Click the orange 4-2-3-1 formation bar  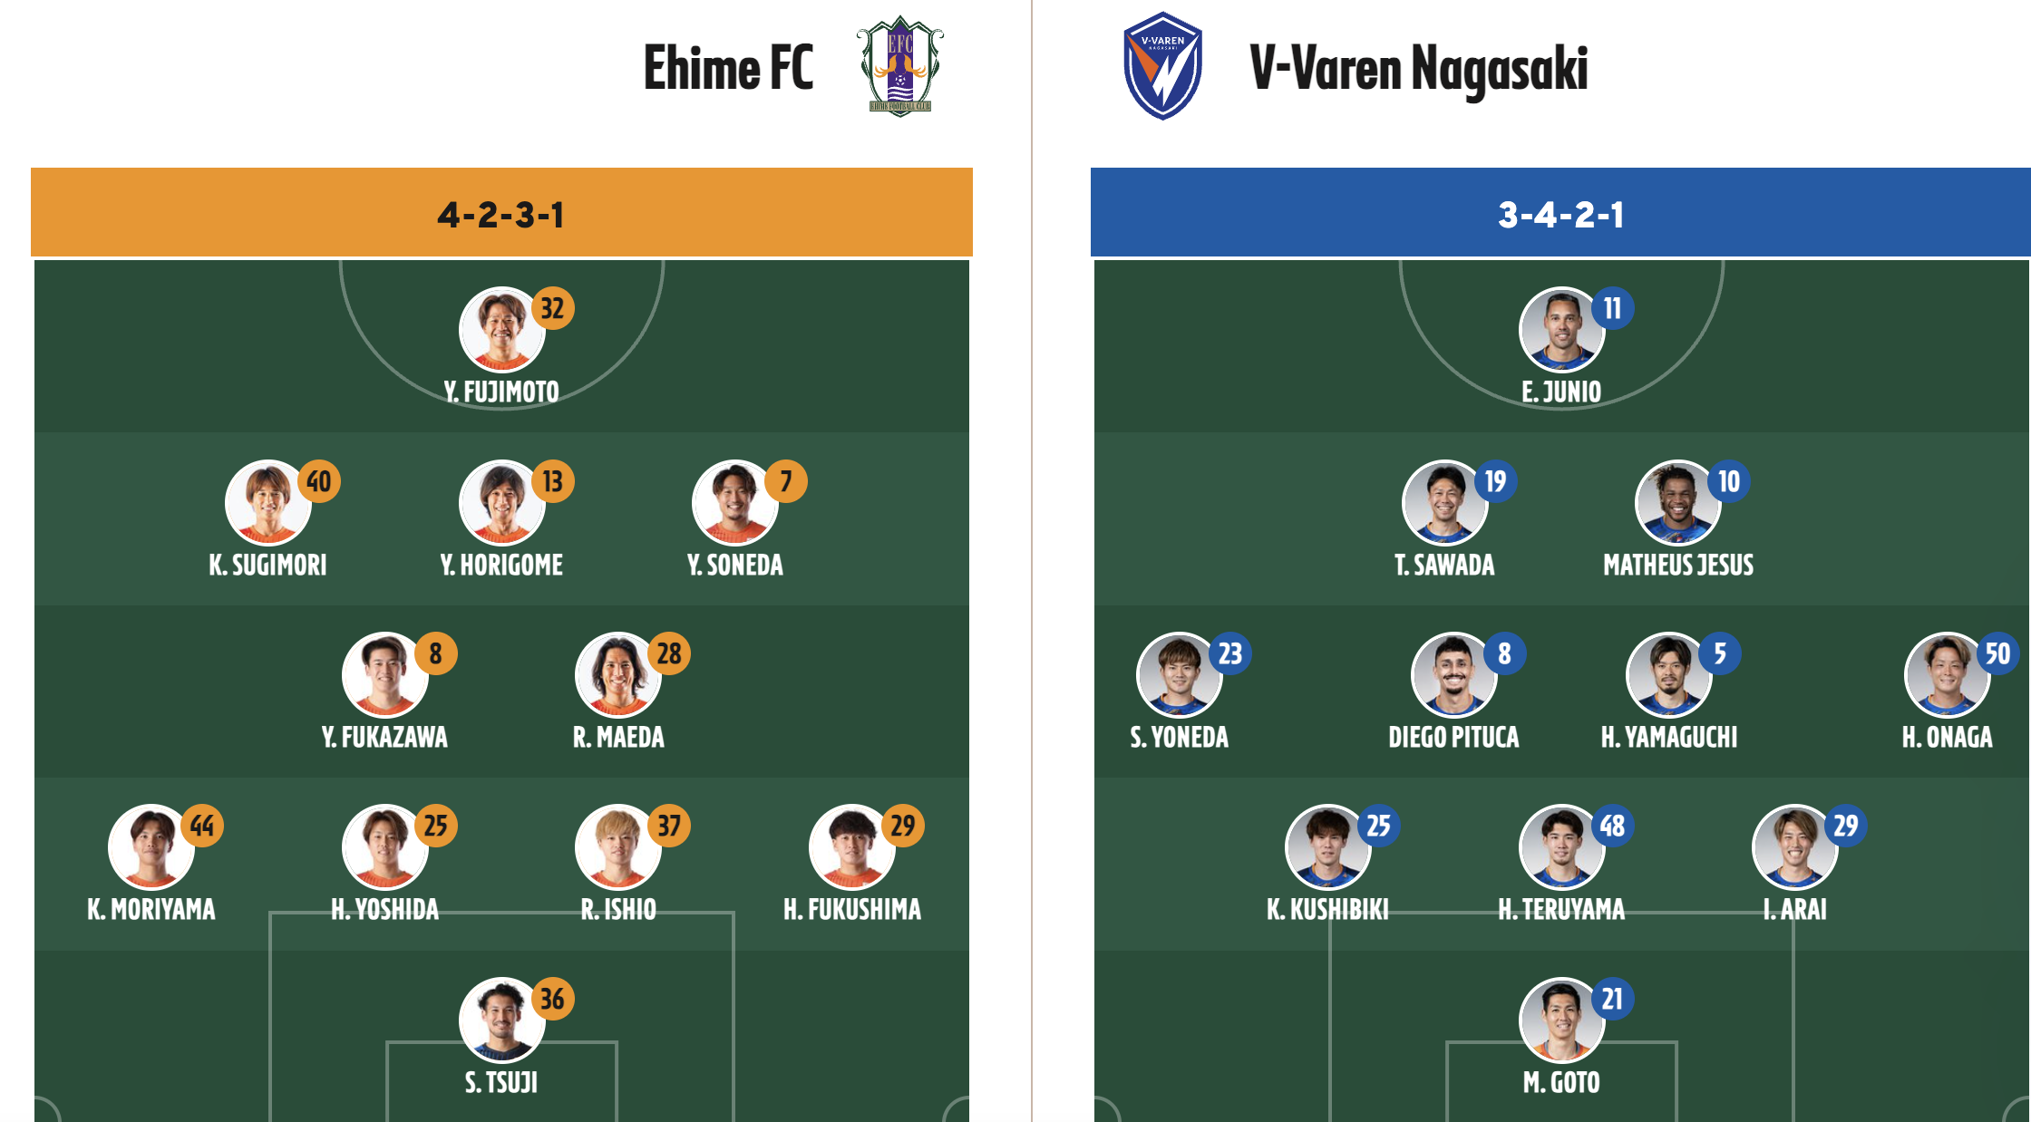coord(501,213)
